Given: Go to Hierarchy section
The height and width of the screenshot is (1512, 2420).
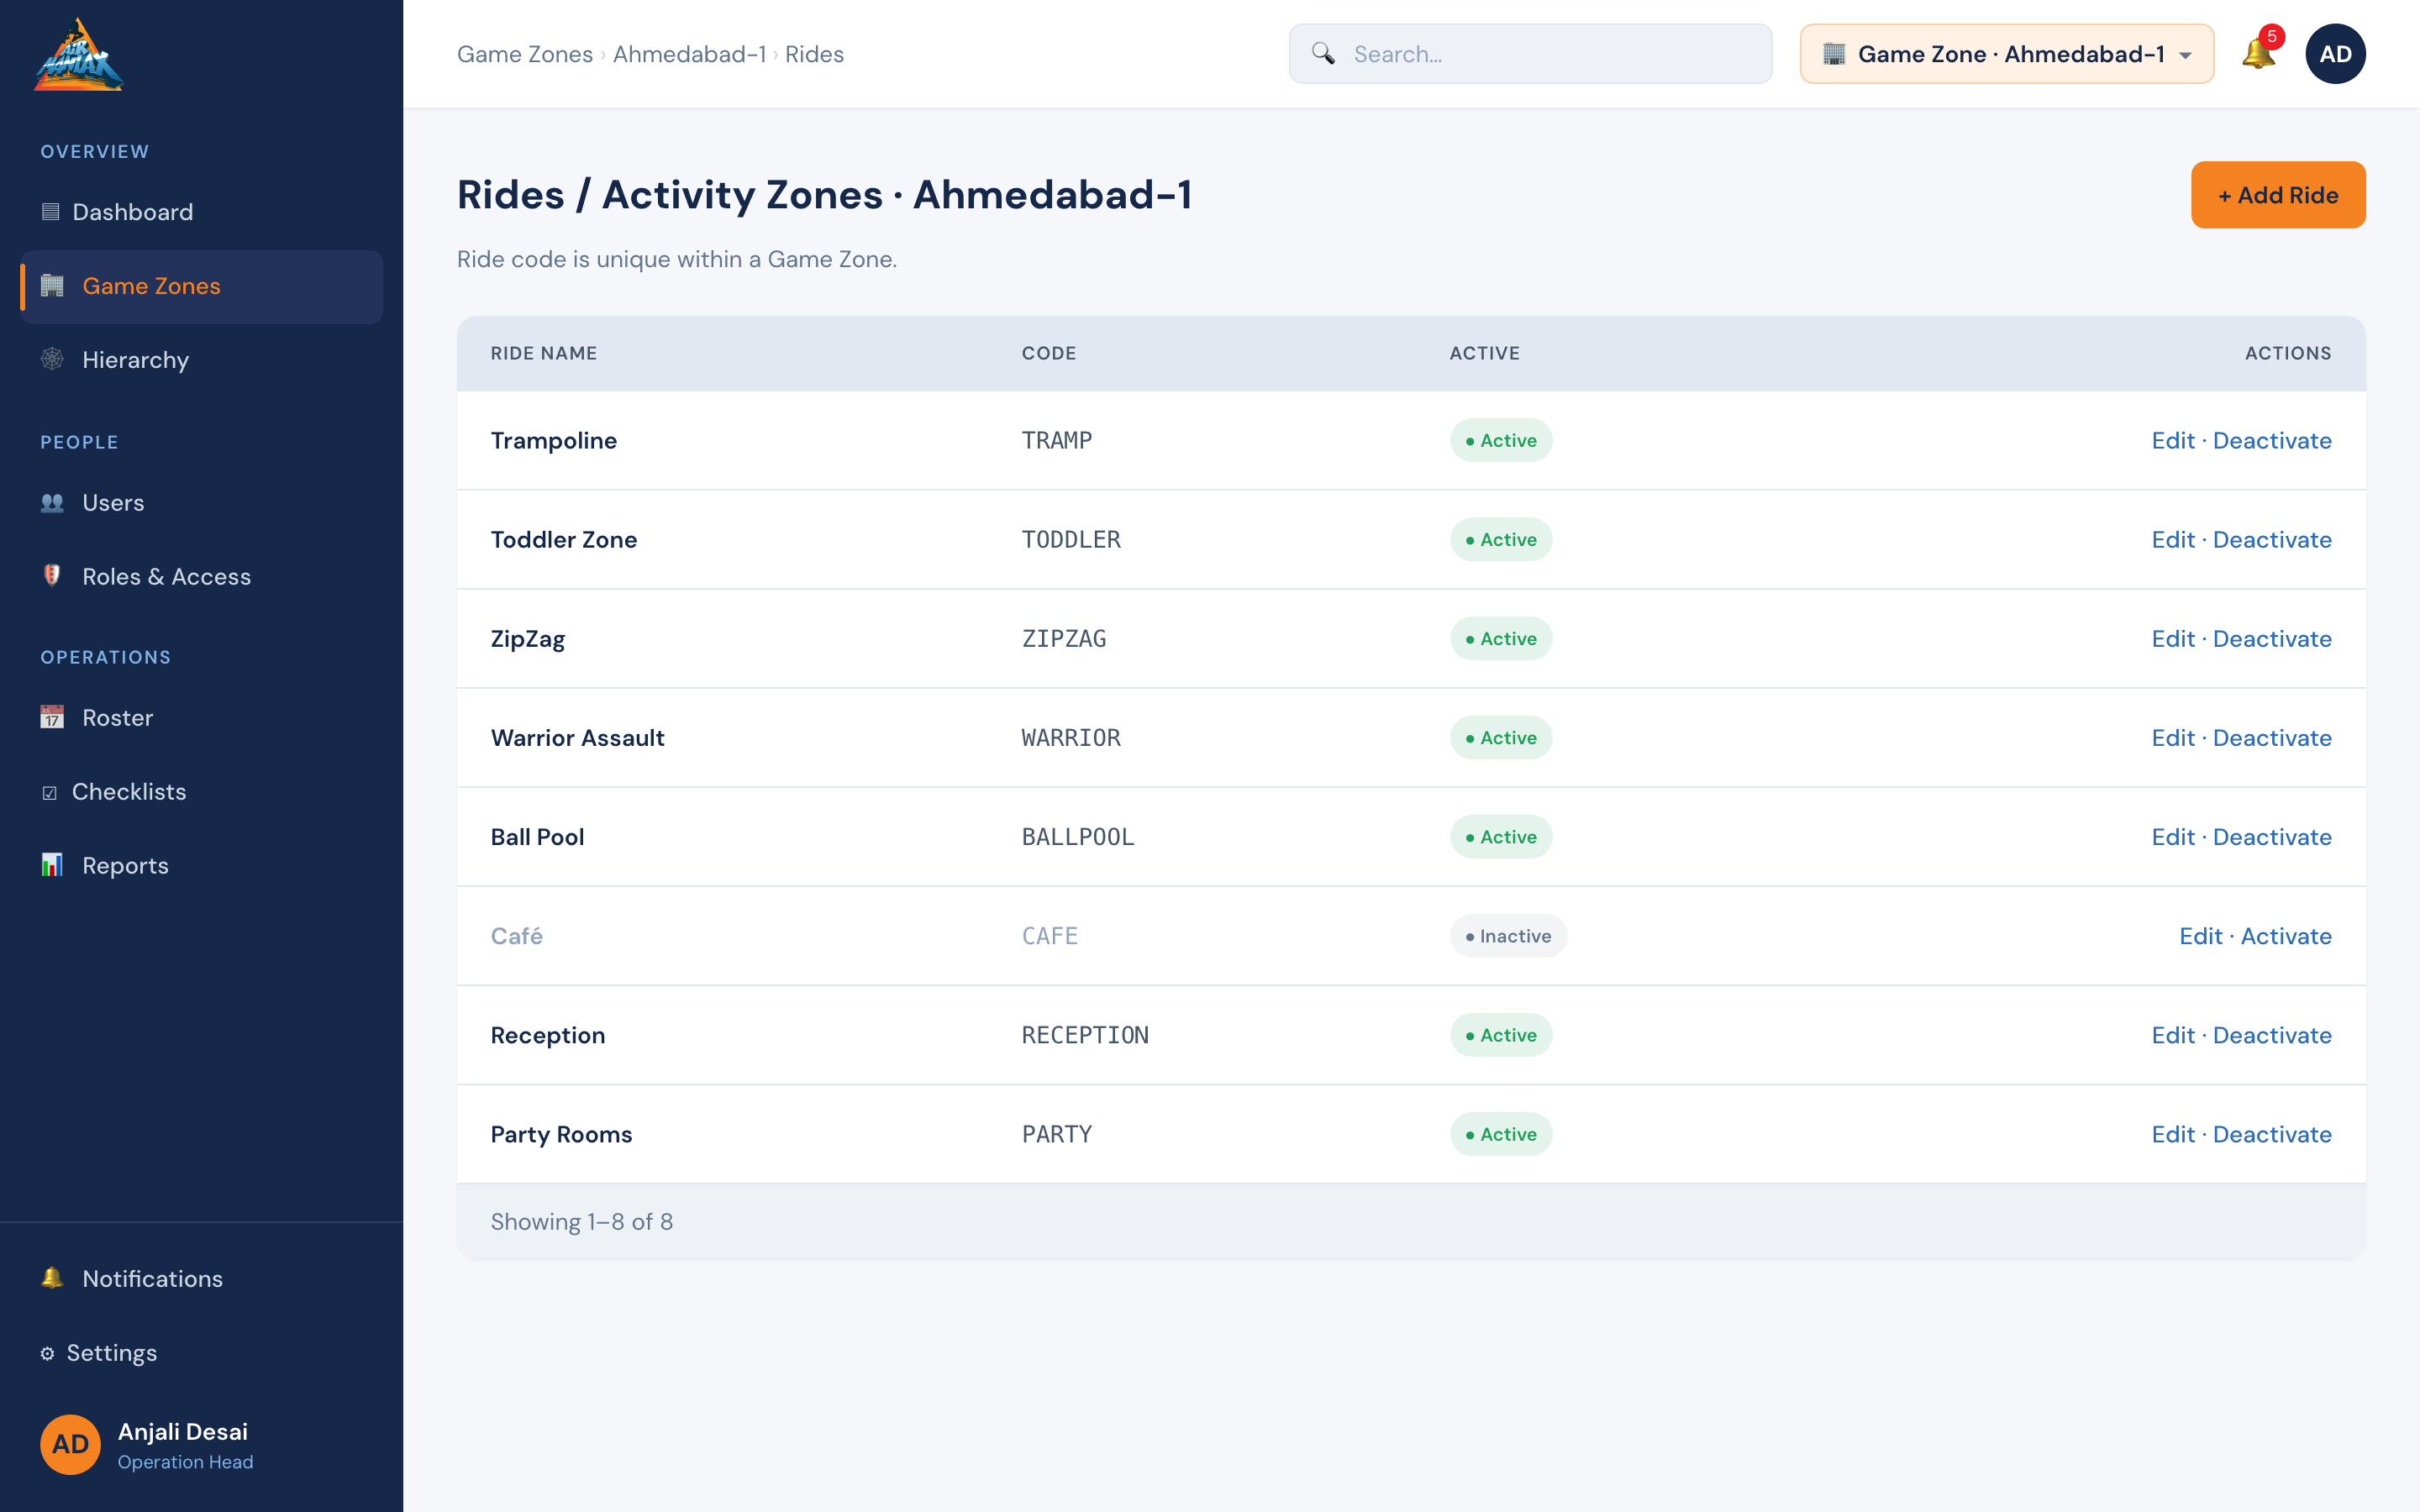Looking at the screenshot, I should [201, 360].
